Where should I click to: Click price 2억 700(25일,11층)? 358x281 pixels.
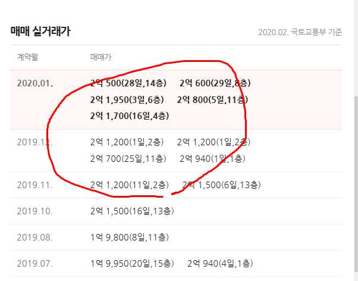coord(128,159)
